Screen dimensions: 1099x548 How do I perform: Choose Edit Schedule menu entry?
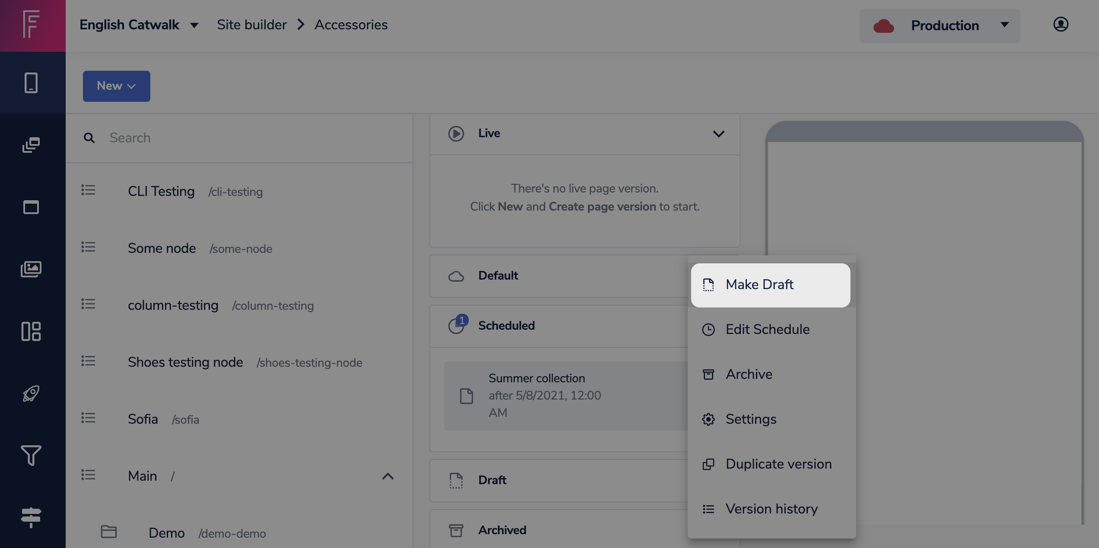[767, 330]
